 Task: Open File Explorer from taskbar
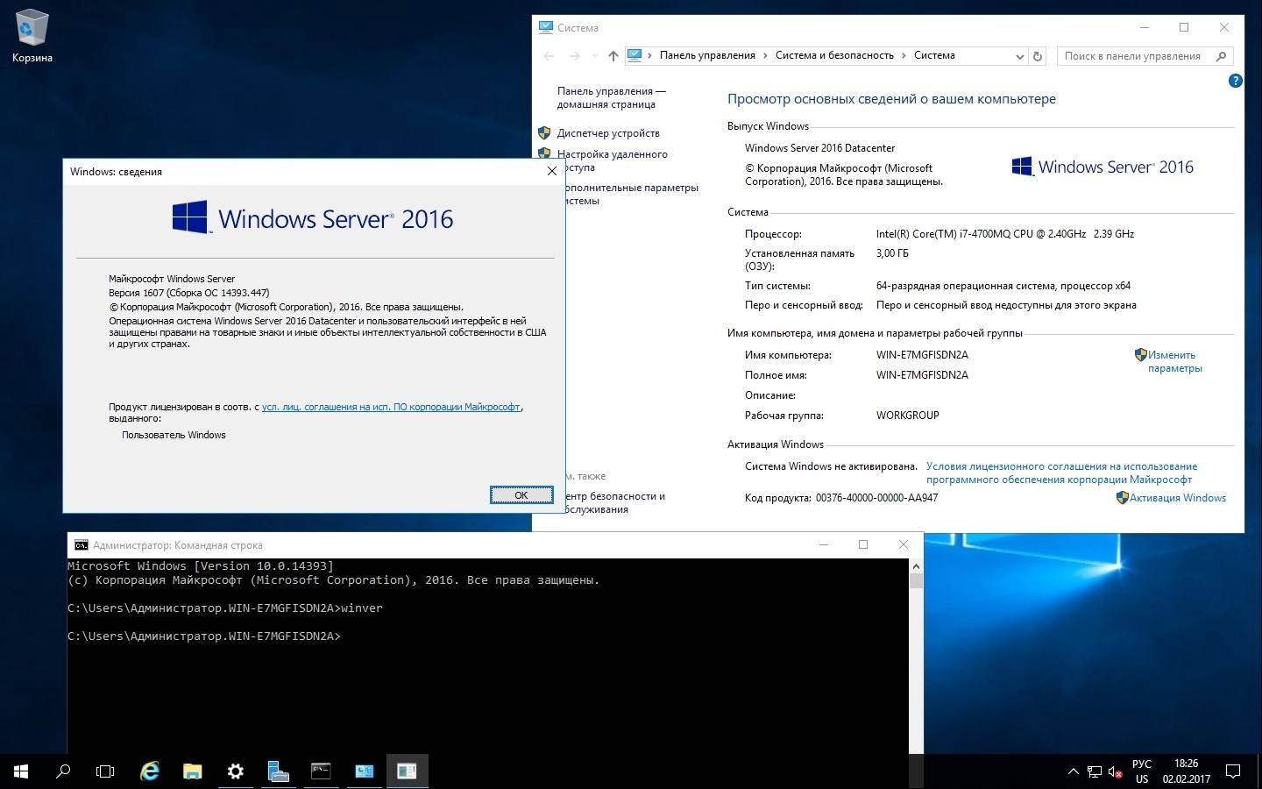(x=193, y=771)
